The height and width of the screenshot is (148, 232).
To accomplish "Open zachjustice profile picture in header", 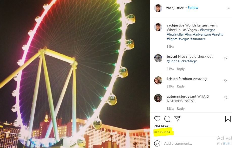I will (158, 8).
